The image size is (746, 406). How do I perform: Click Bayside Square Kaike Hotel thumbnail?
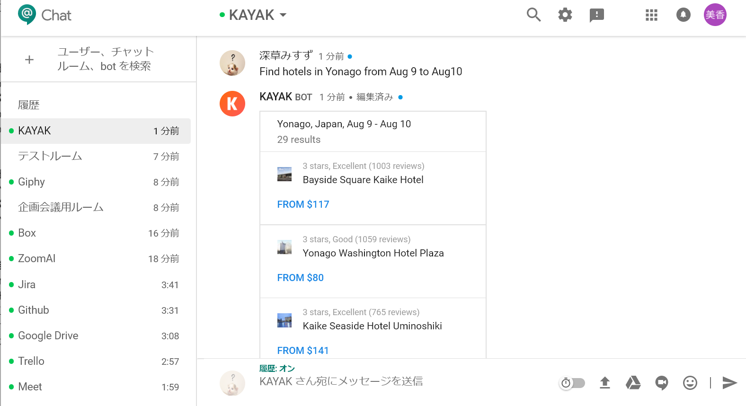coord(284,174)
